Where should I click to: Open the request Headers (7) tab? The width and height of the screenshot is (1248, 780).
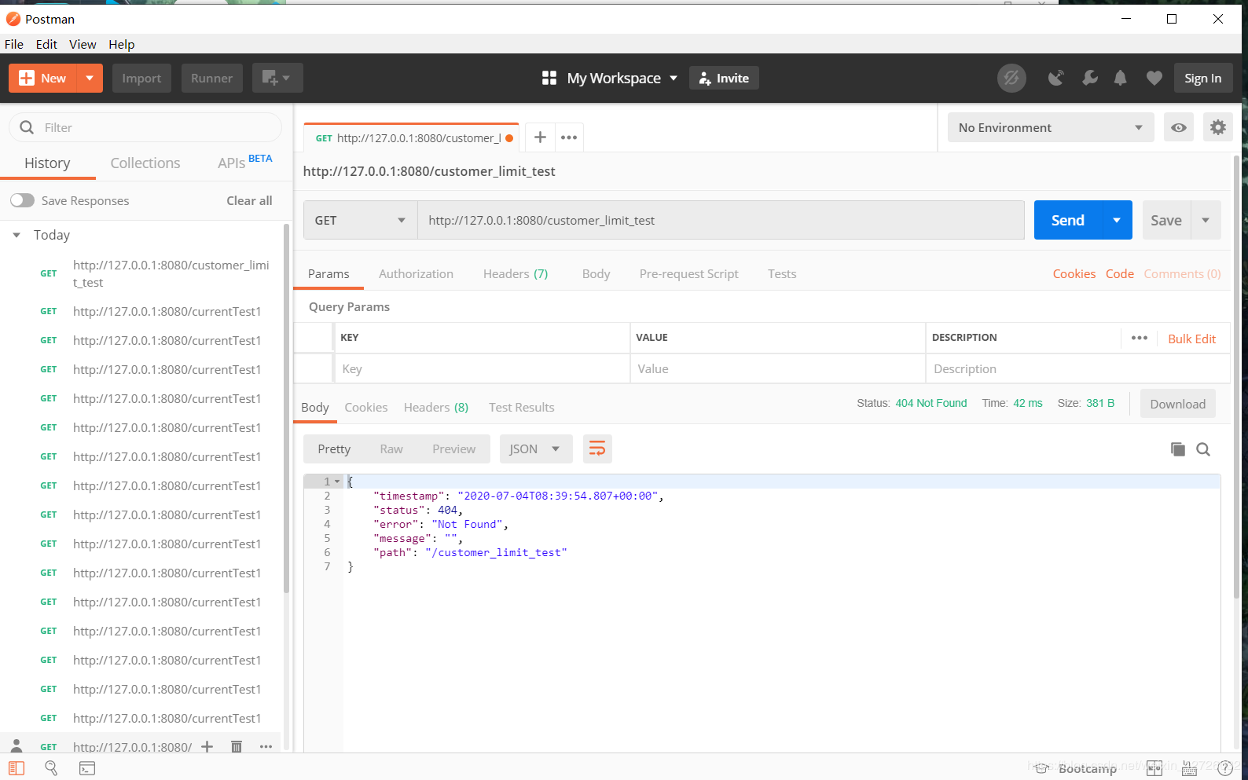tap(516, 273)
